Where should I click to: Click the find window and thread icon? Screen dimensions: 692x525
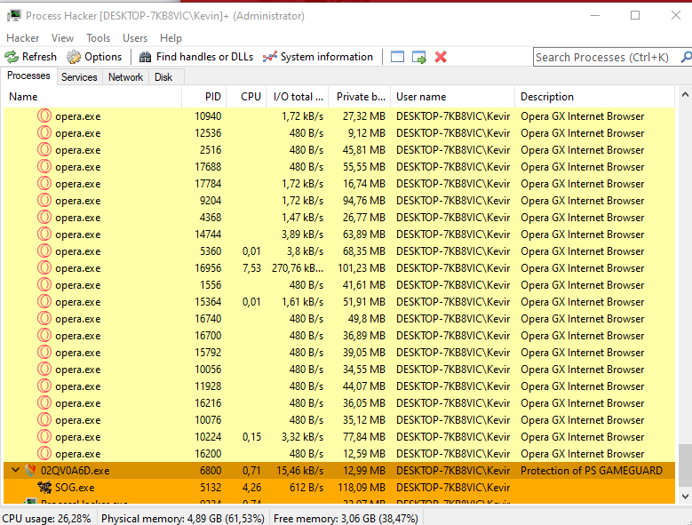point(418,57)
